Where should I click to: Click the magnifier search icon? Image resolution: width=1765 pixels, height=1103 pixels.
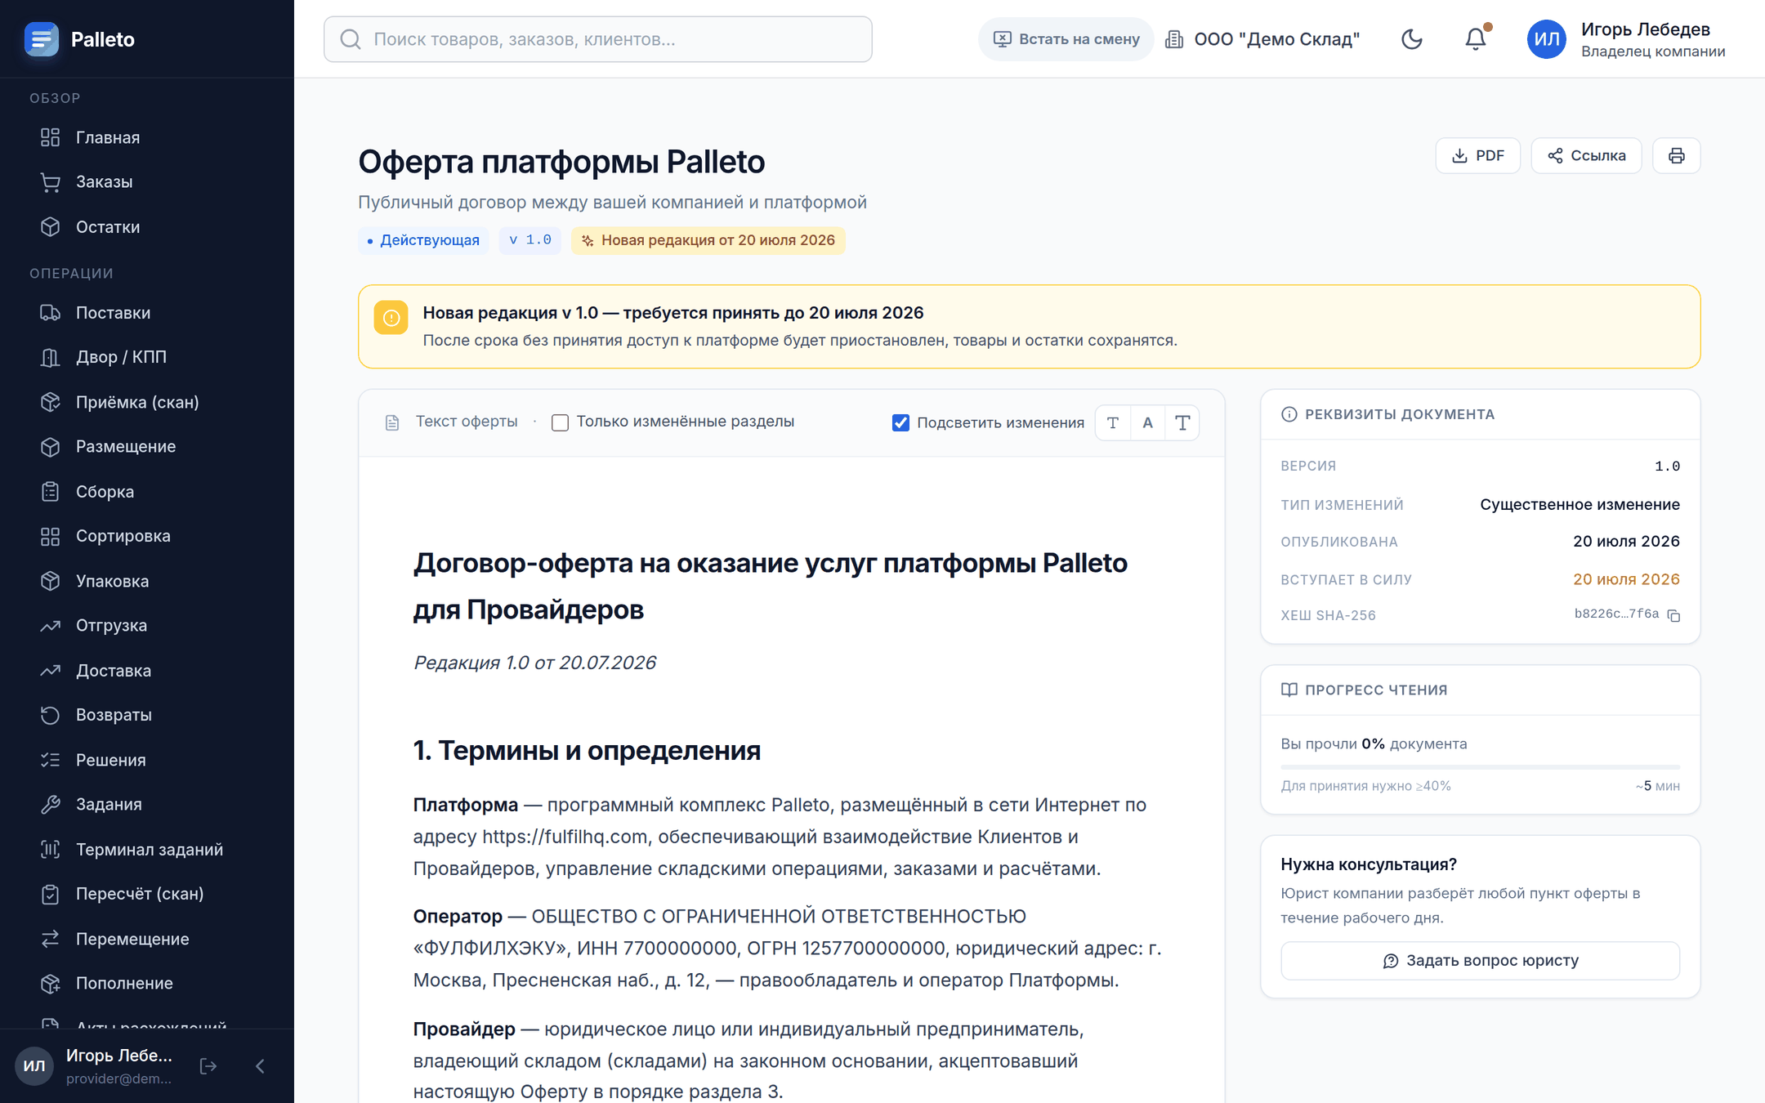click(351, 39)
